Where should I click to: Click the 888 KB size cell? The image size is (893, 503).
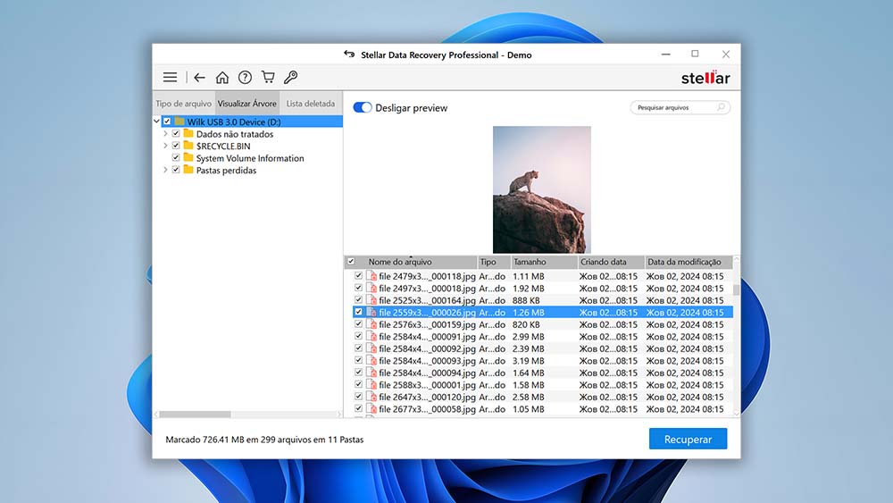[526, 301]
